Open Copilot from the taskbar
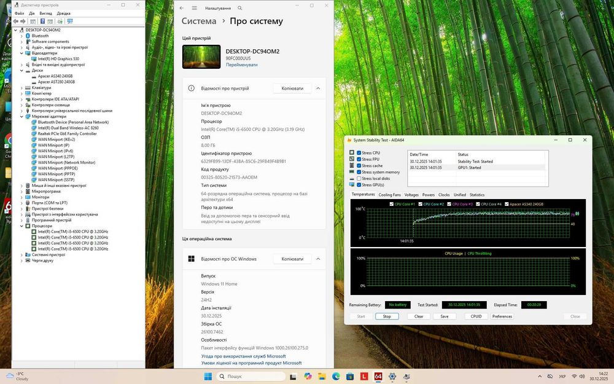The width and height of the screenshot is (614, 384). pos(308,376)
